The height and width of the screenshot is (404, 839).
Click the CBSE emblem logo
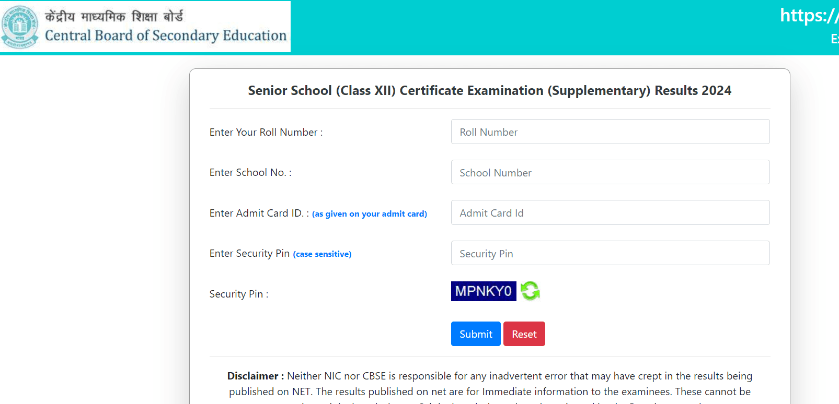[20, 27]
